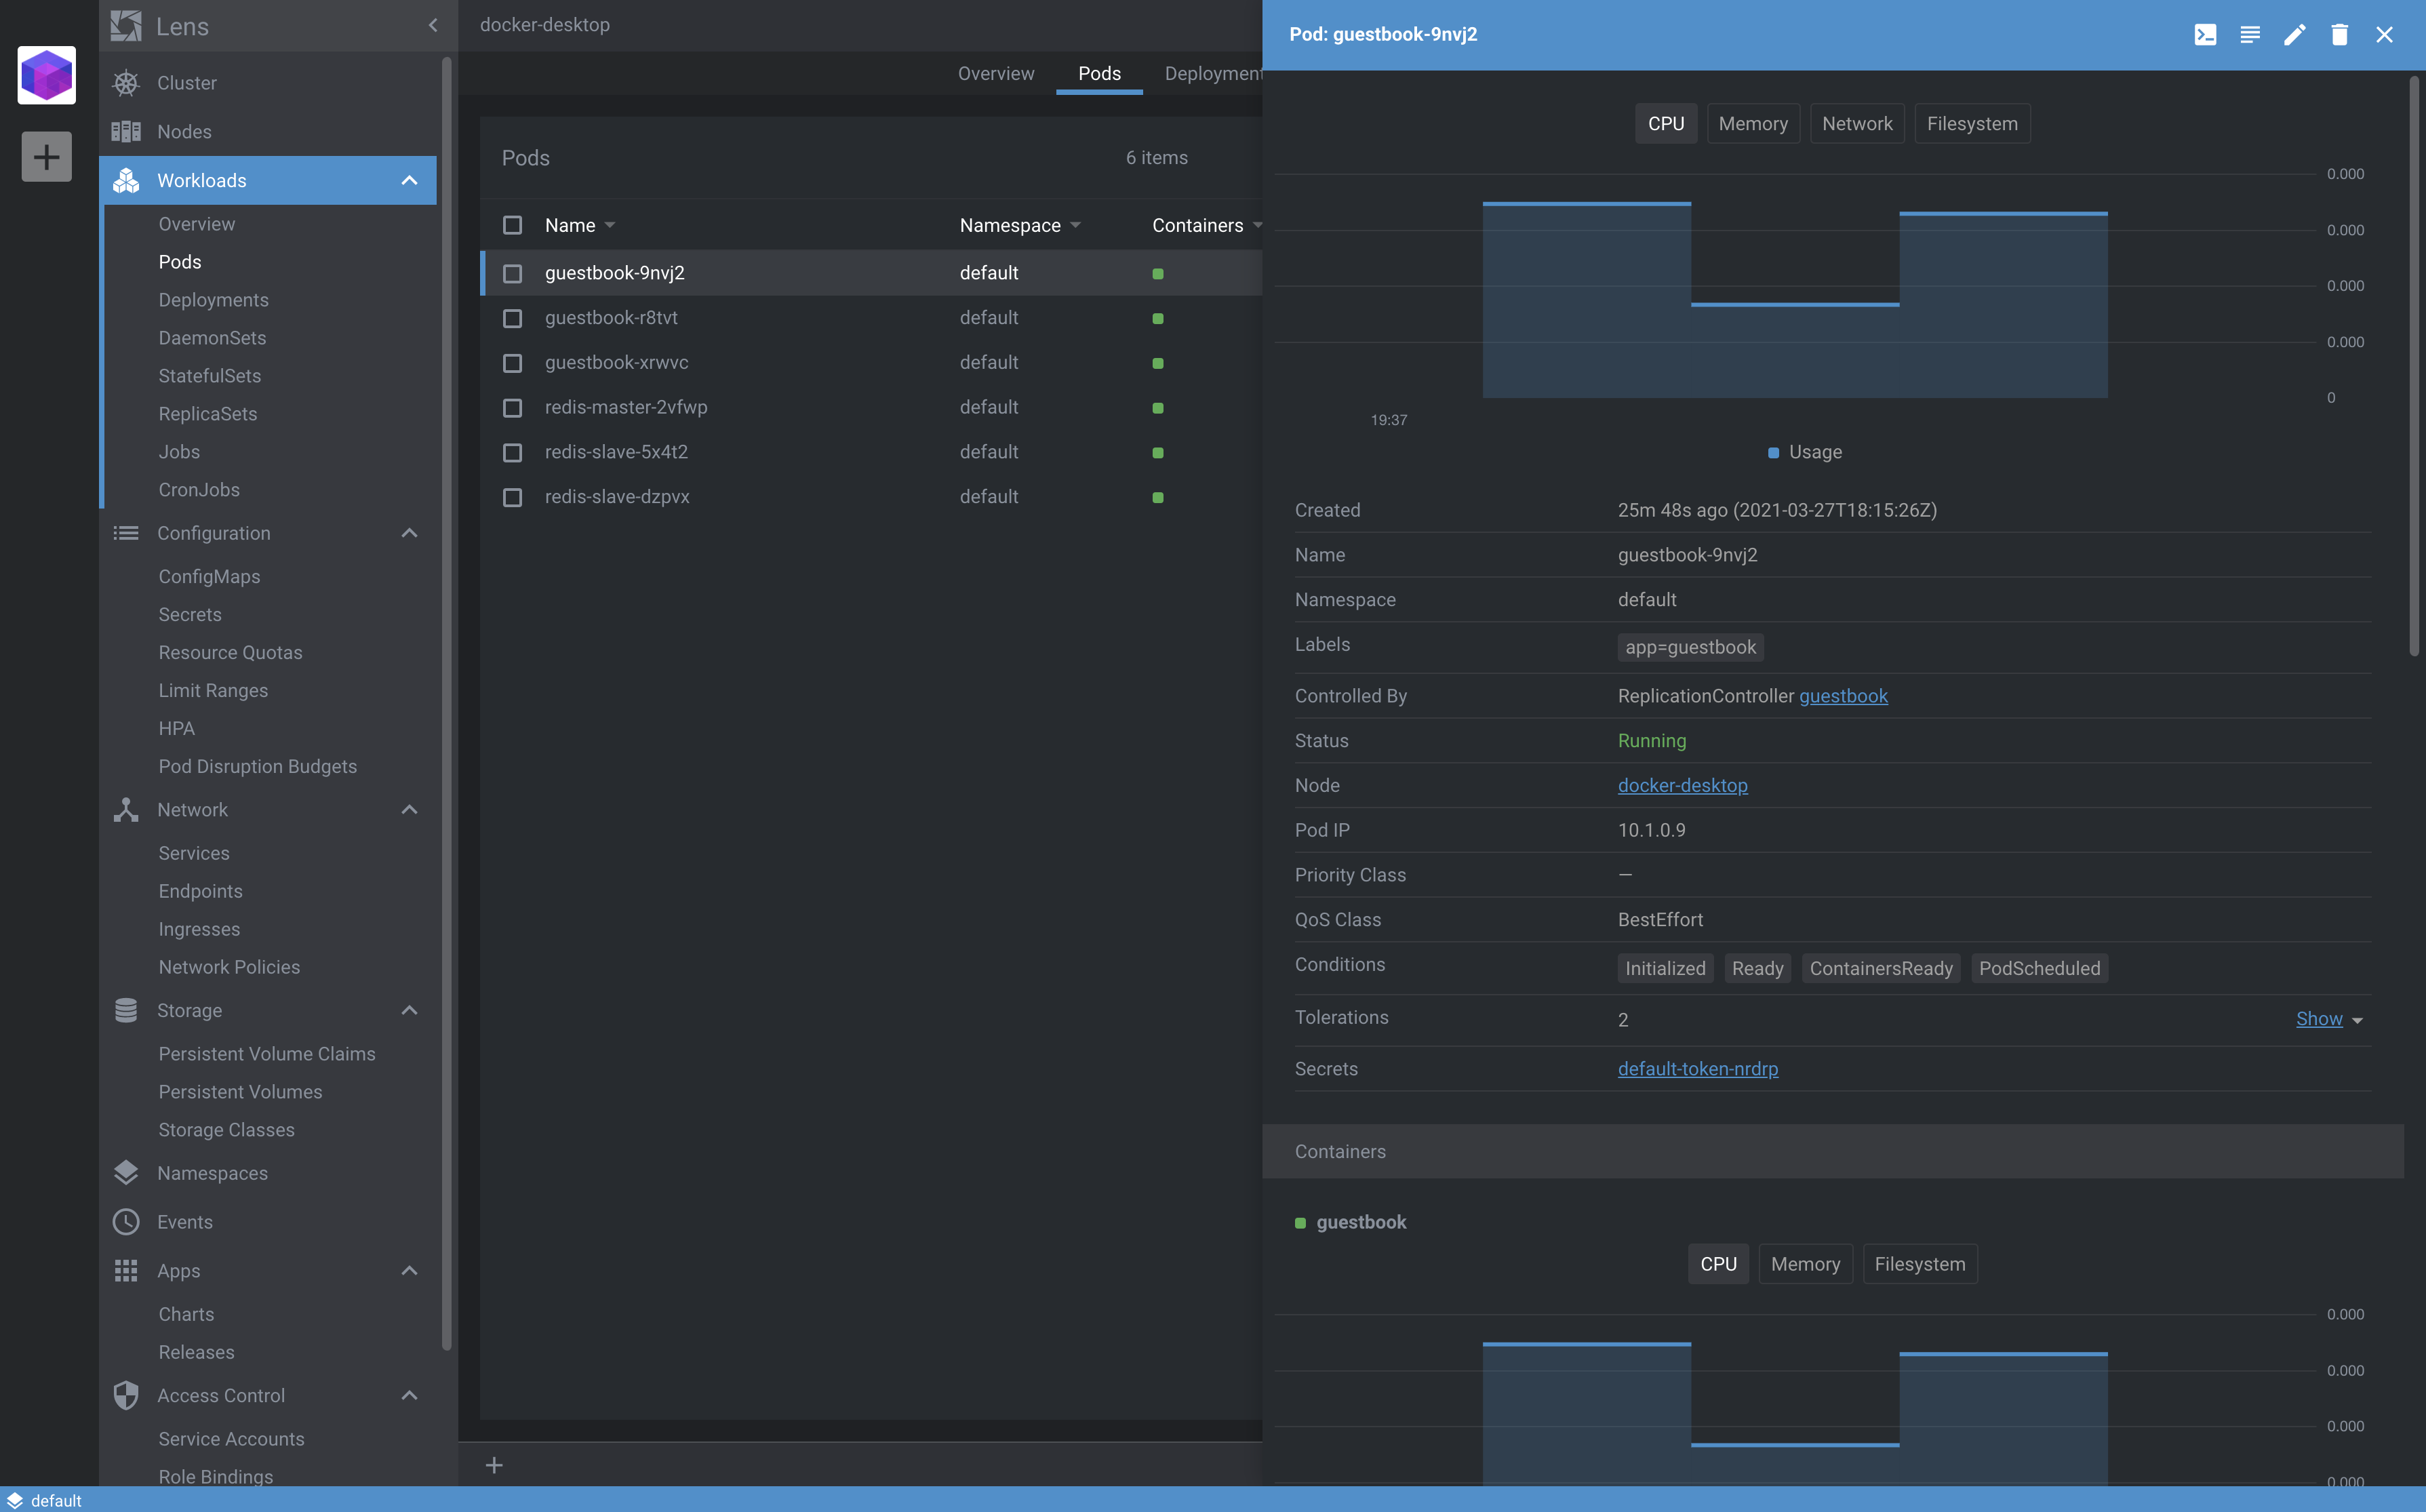
Task: Check the redis-master-2vfwp row checkbox
Action: (x=512, y=408)
